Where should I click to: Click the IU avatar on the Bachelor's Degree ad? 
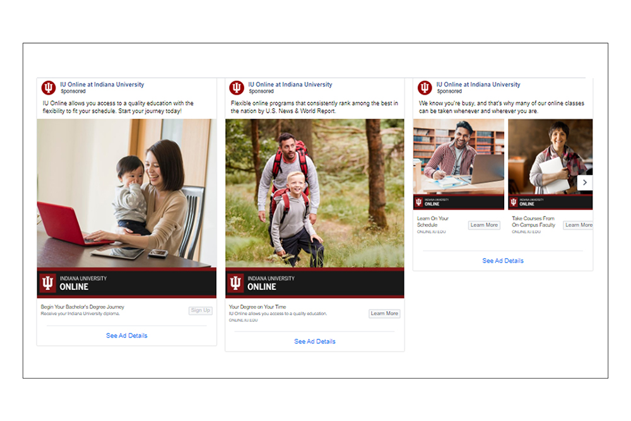[x=49, y=87]
